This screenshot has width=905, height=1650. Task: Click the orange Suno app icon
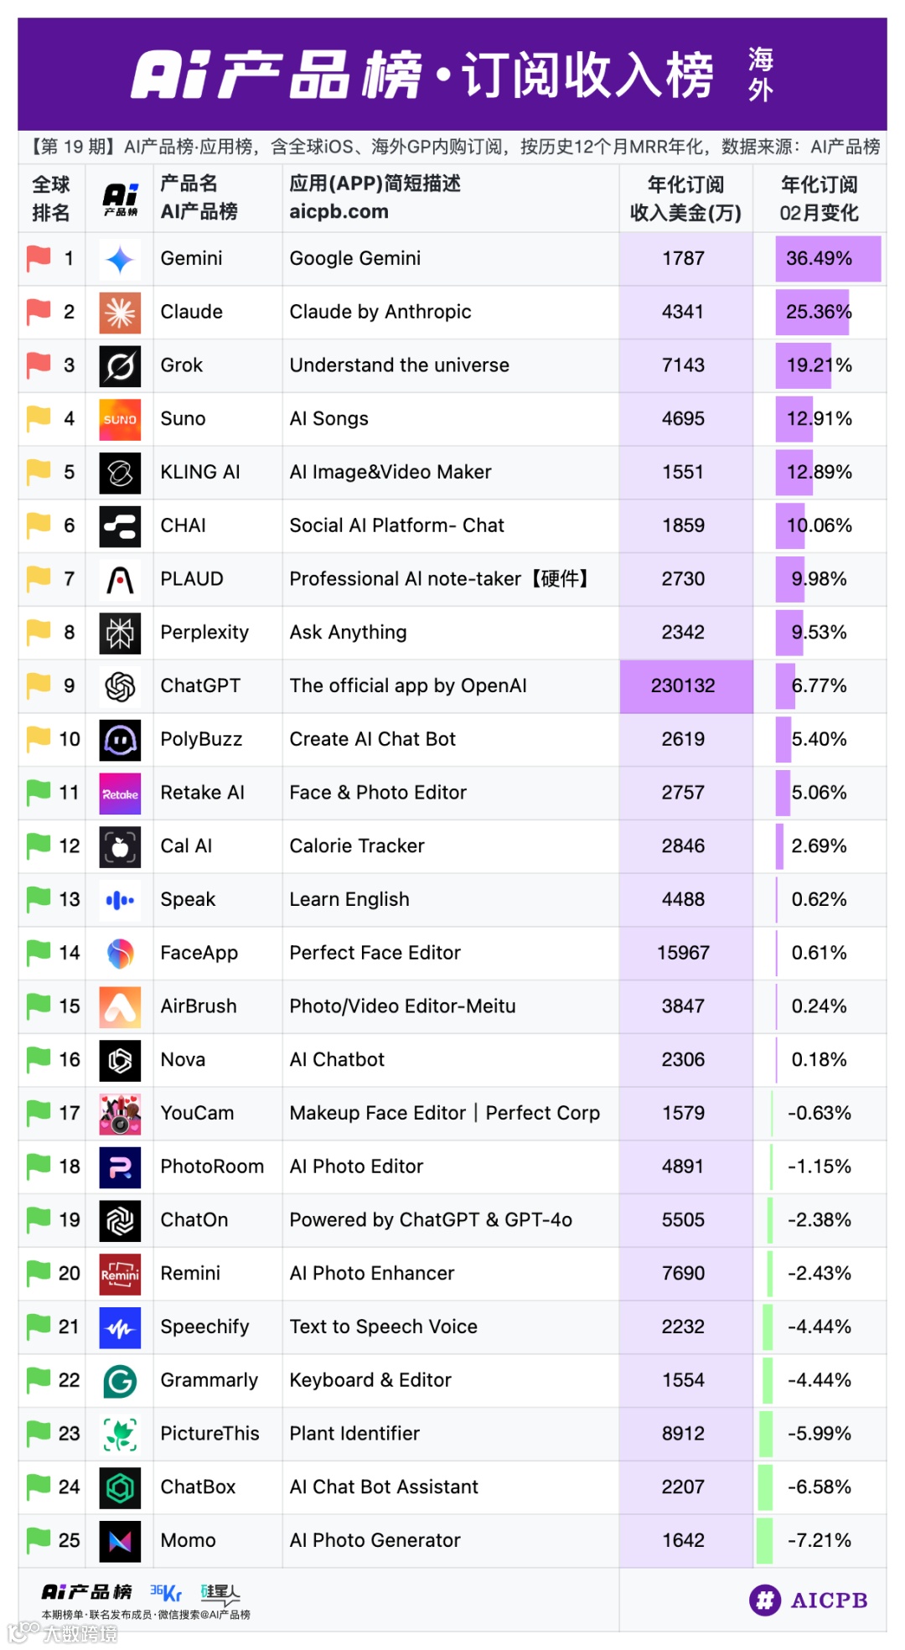pos(120,420)
